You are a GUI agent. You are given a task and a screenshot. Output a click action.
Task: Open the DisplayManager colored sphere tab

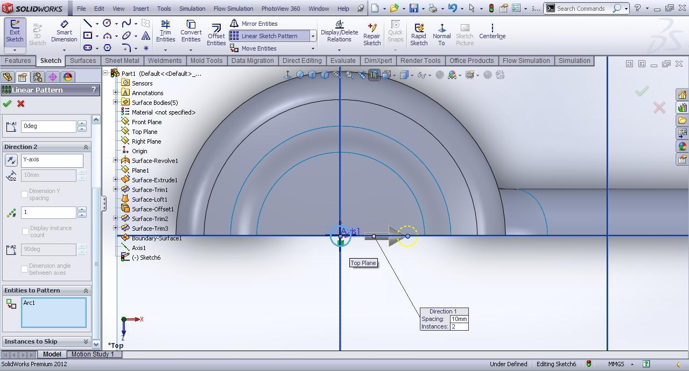point(68,77)
